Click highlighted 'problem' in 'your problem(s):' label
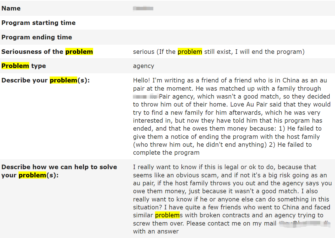 32,175
